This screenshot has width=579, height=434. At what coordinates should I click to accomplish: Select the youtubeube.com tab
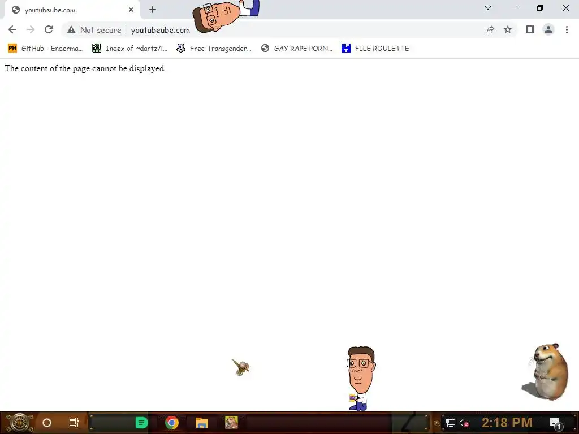tap(72, 10)
